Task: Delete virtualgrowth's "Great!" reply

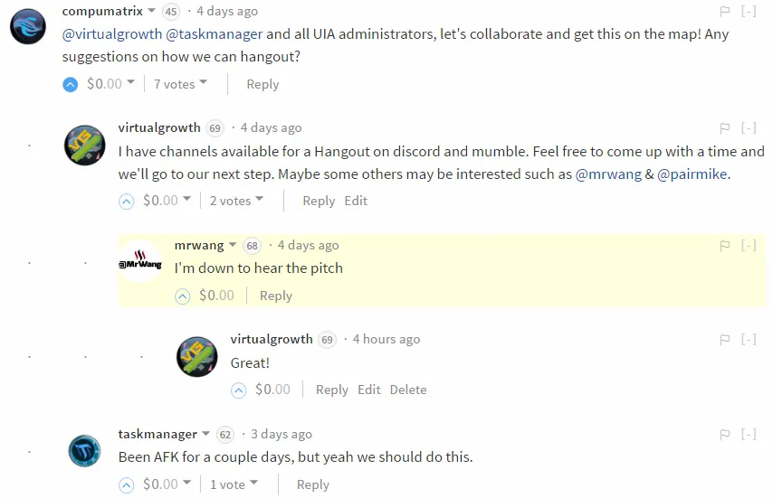Action: pyautogui.click(x=408, y=390)
